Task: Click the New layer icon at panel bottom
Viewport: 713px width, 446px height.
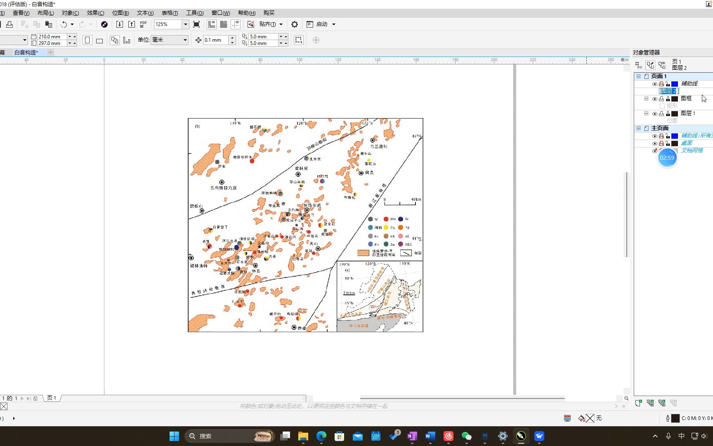Action: [x=639, y=403]
